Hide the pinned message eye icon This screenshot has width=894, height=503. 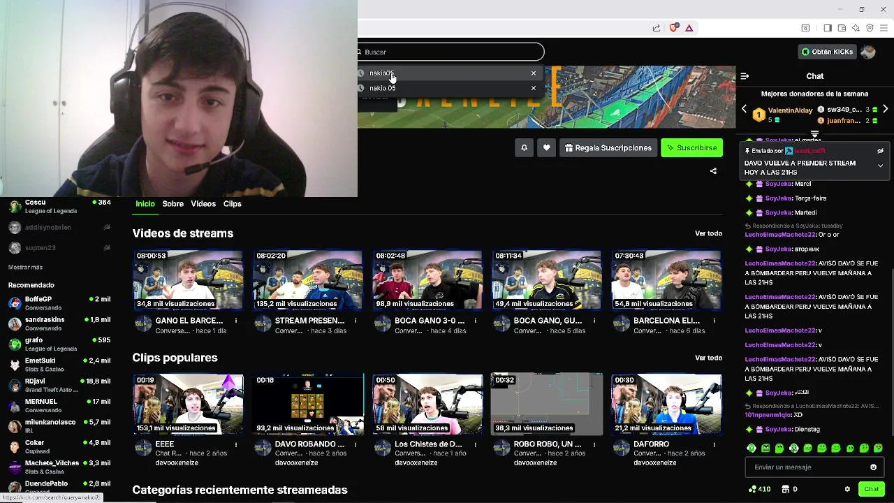880,151
